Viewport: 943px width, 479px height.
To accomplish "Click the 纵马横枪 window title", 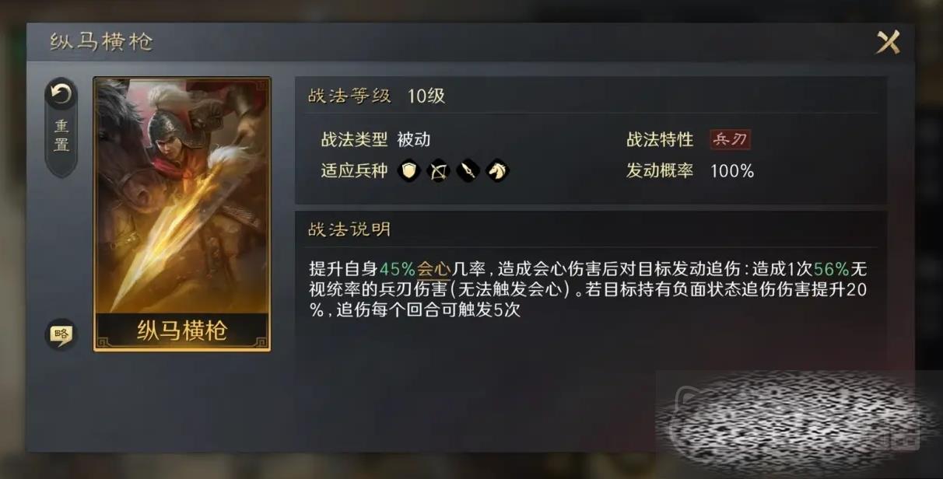I will click(102, 42).
